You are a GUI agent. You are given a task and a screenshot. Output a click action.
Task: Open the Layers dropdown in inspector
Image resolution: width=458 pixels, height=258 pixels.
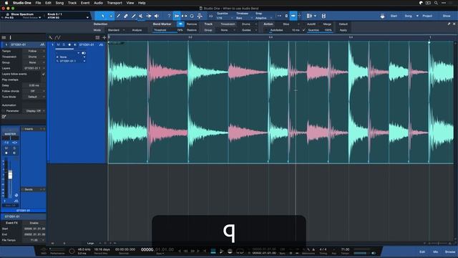(34, 68)
